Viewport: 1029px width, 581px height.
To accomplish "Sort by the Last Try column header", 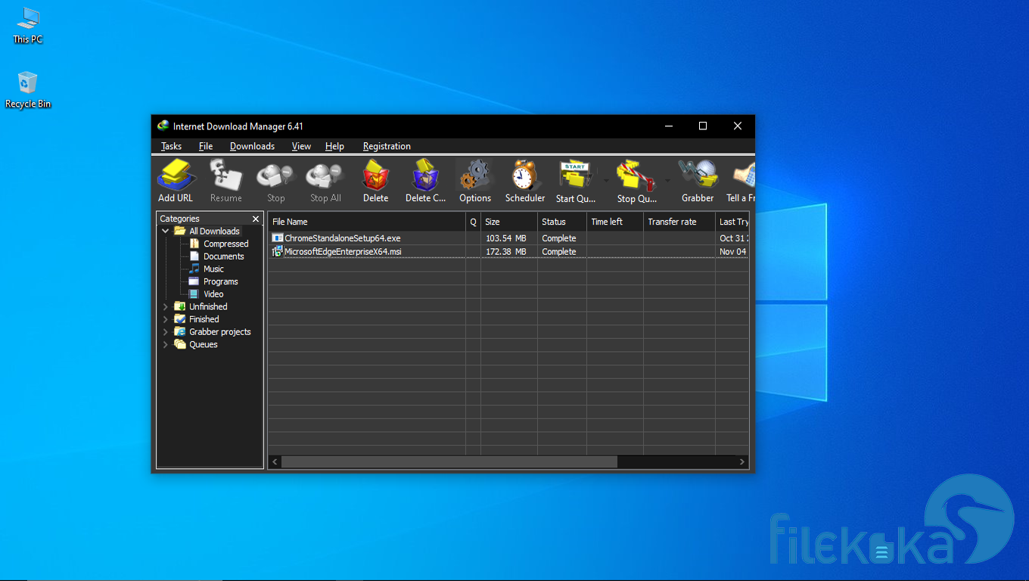I will tap(732, 222).
